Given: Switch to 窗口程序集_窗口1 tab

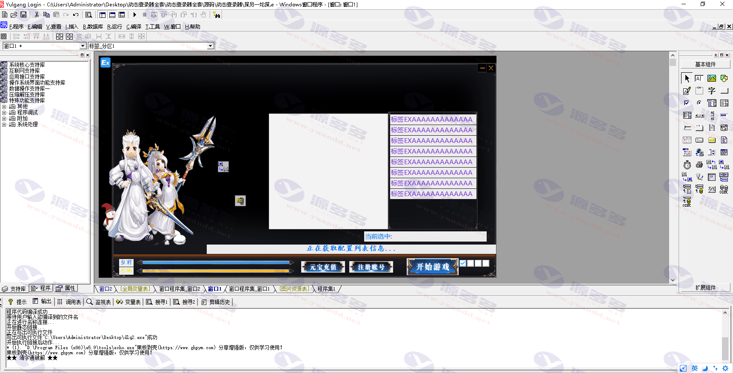Looking at the screenshot, I should tap(249, 289).
